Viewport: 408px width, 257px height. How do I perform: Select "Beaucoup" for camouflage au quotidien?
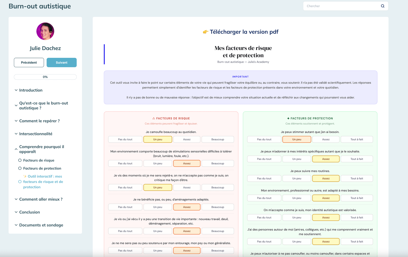tap(218, 140)
